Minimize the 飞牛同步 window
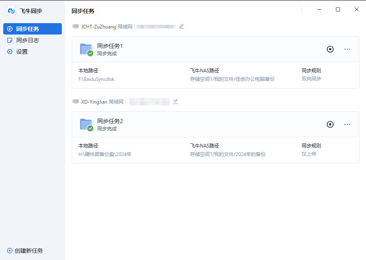The image size is (366, 260). 319,10
